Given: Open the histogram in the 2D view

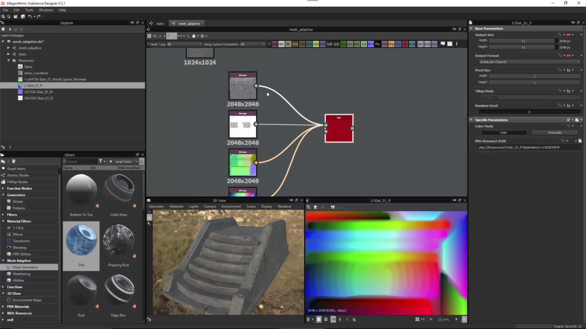Looking at the screenshot, I should (x=354, y=319).
